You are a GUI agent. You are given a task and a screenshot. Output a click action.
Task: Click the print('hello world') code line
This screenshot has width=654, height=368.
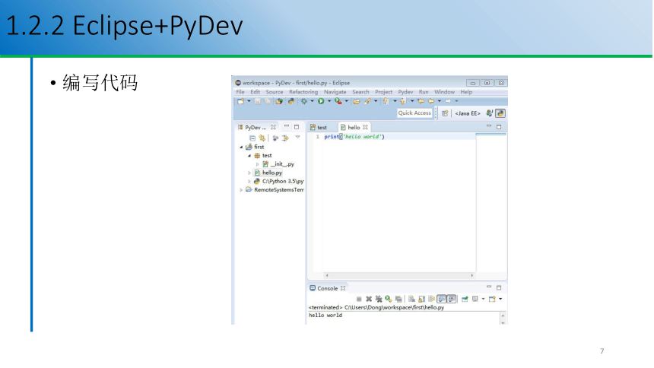pos(354,136)
